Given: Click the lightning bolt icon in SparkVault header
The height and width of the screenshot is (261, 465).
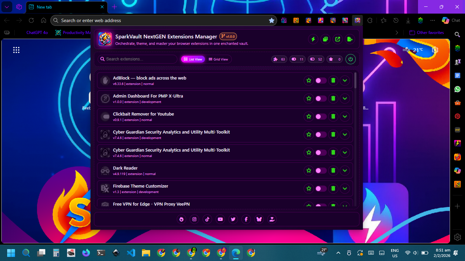Looking at the screenshot, I should 313,39.
